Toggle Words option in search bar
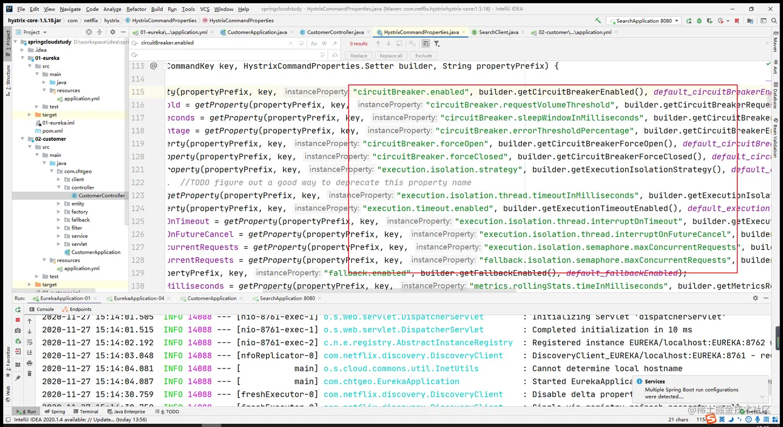Image resolution: width=783 pixels, height=427 pixels. click(324, 43)
